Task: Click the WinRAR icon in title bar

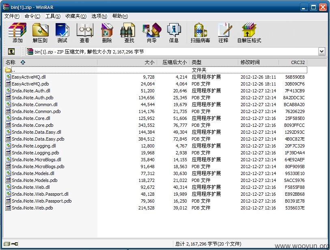Action: pos(6,7)
